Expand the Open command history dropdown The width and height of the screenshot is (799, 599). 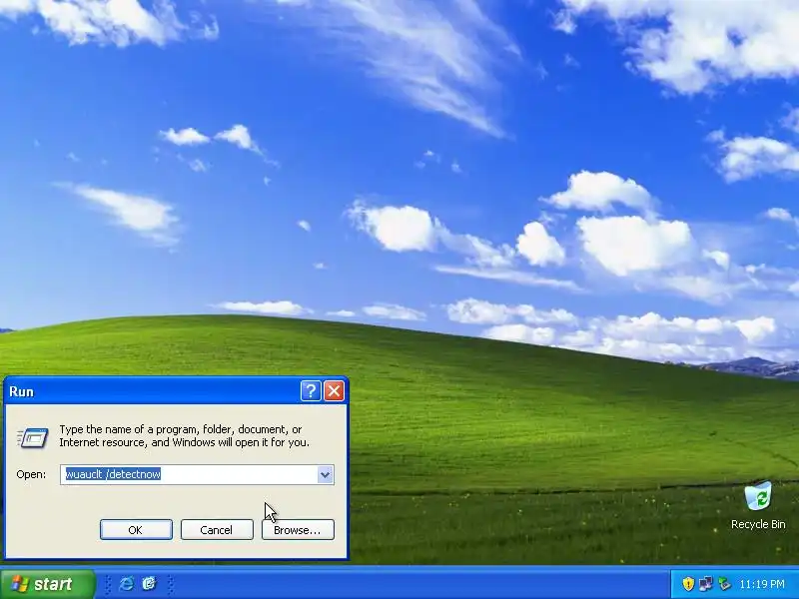pos(326,475)
